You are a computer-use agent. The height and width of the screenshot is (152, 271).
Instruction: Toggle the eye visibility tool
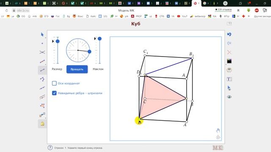click(229, 97)
